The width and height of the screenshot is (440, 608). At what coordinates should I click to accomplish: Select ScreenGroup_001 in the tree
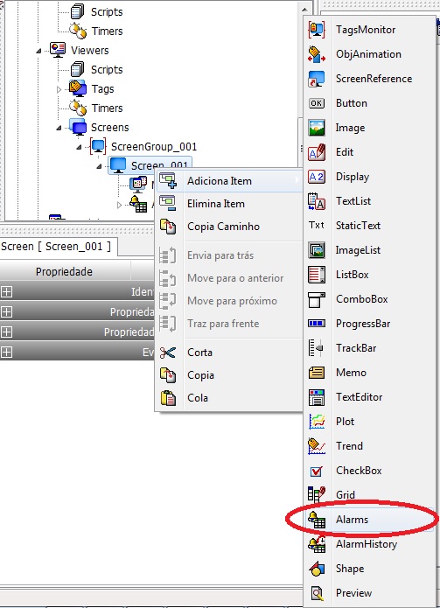(x=154, y=147)
